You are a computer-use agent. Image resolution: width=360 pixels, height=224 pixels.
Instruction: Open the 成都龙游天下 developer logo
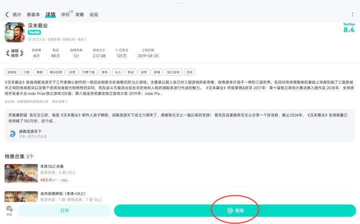click(x=12, y=134)
